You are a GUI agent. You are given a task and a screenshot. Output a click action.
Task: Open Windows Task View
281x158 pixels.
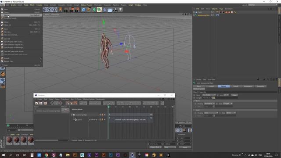pyautogui.click(x=25, y=155)
